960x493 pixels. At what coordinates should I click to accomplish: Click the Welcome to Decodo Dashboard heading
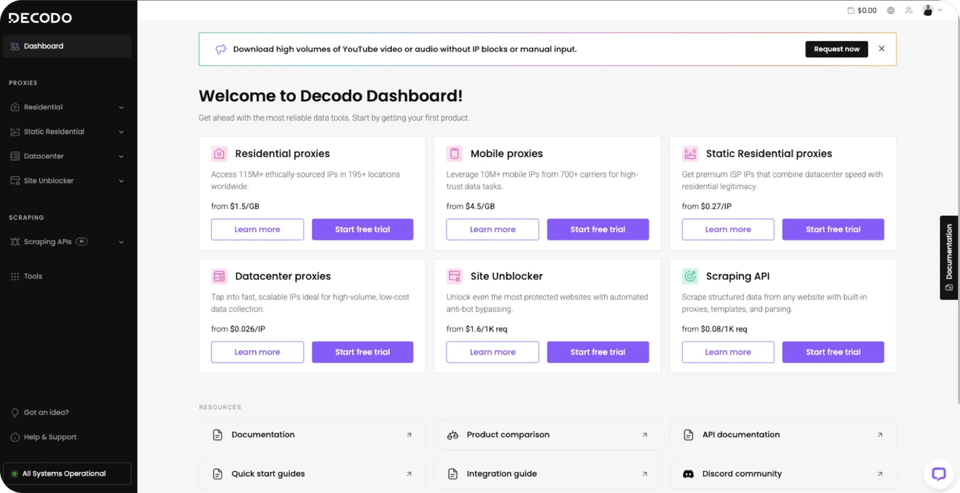(x=331, y=96)
